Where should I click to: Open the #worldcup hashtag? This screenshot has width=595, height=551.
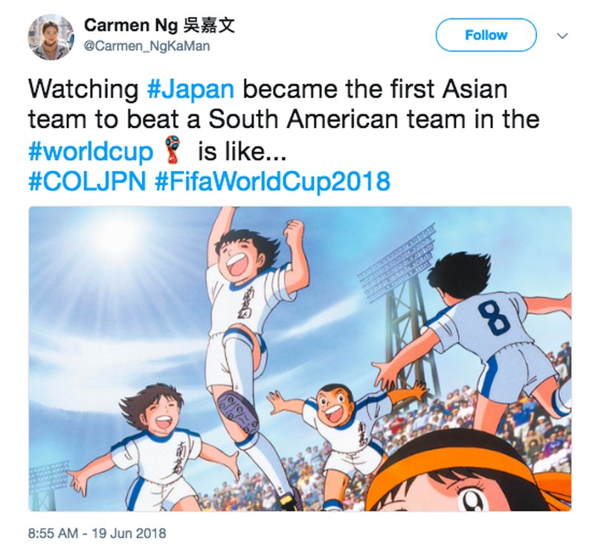coord(90,151)
